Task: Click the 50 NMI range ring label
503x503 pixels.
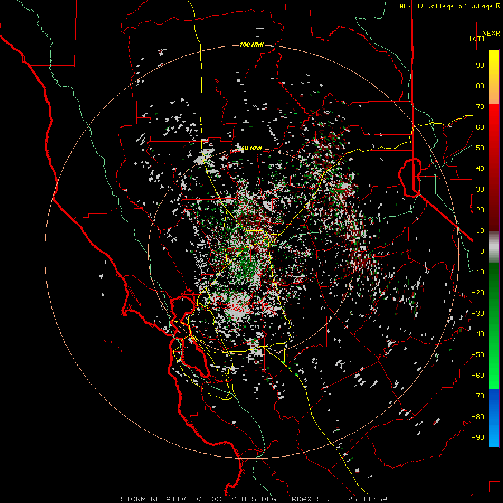Action: point(251,148)
